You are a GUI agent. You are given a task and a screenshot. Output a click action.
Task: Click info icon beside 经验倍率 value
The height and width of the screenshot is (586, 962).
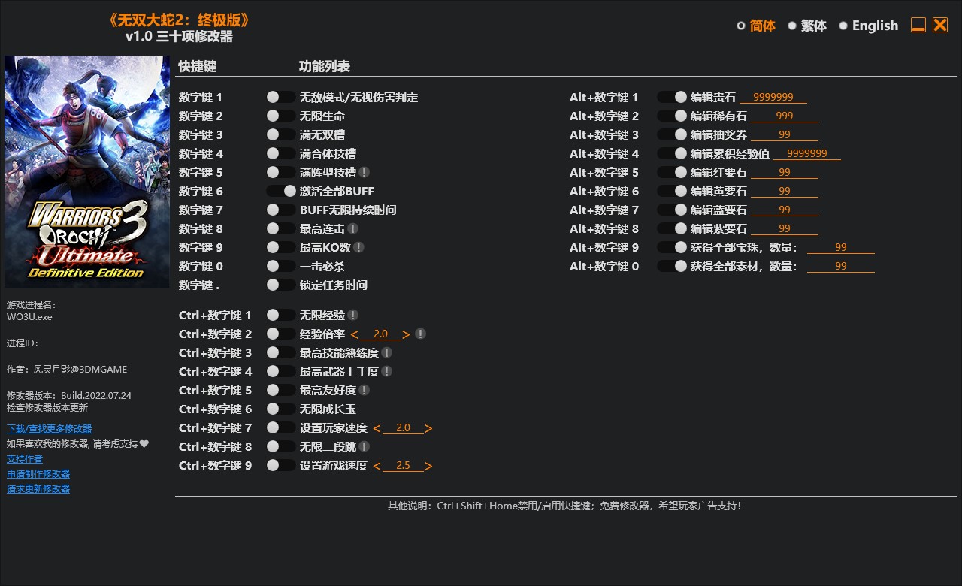420,334
